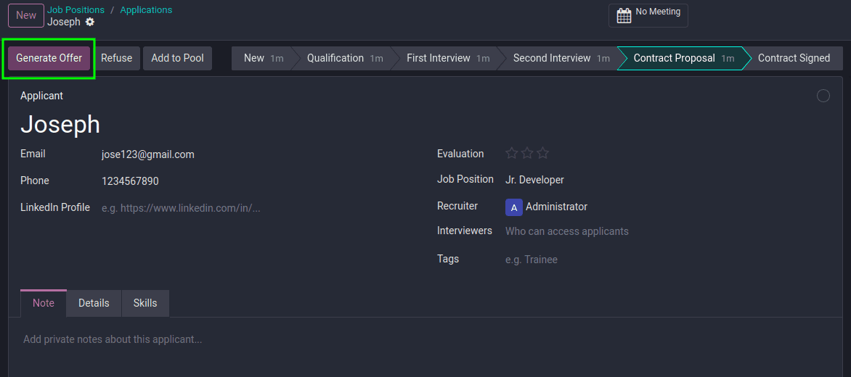Switch to the Note tab
This screenshot has width=851, height=377.
tap(44, 303)
